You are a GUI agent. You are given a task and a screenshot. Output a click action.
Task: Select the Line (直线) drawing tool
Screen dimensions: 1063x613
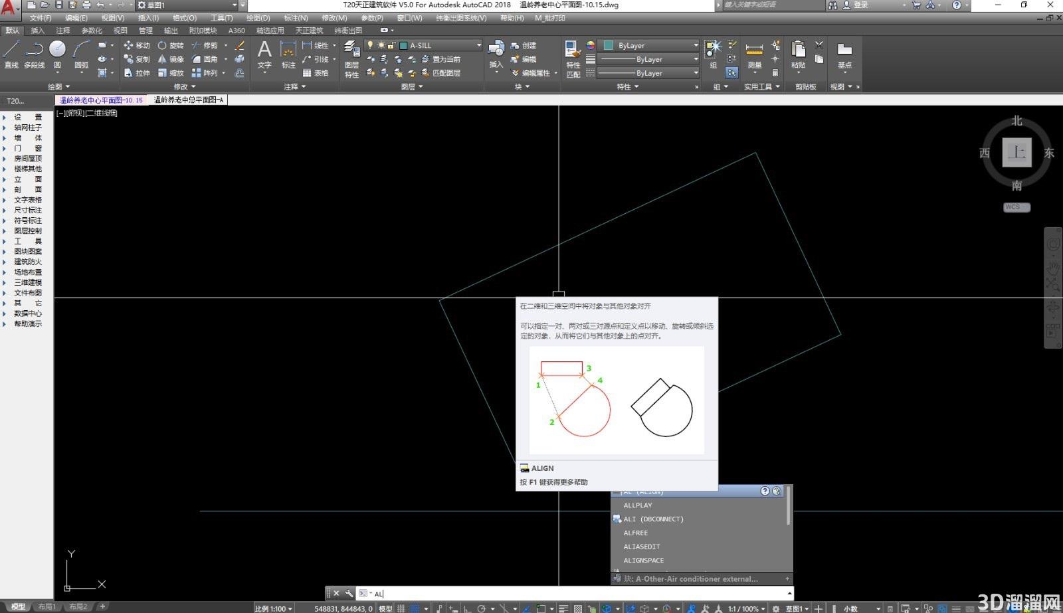[x=11, y=54]
